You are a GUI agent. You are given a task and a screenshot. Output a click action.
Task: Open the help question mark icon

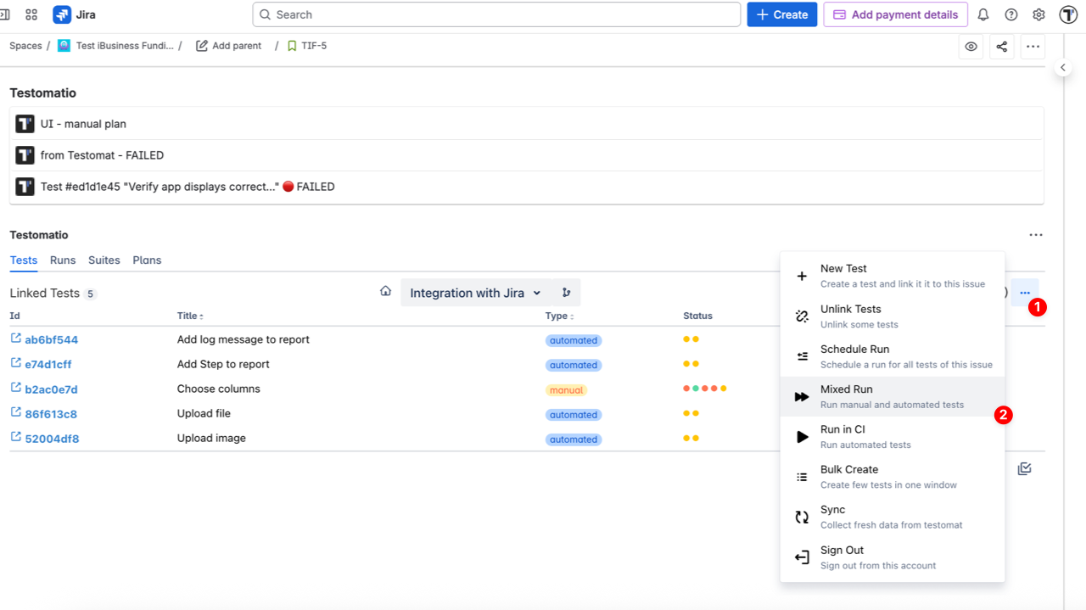[x=1011, y=14]
